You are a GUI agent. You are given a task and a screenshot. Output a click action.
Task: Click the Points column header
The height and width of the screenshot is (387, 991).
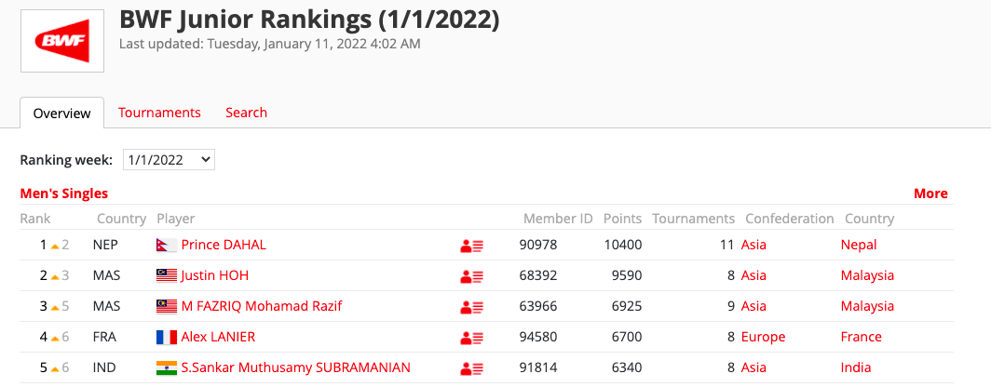tap(622, 219)
